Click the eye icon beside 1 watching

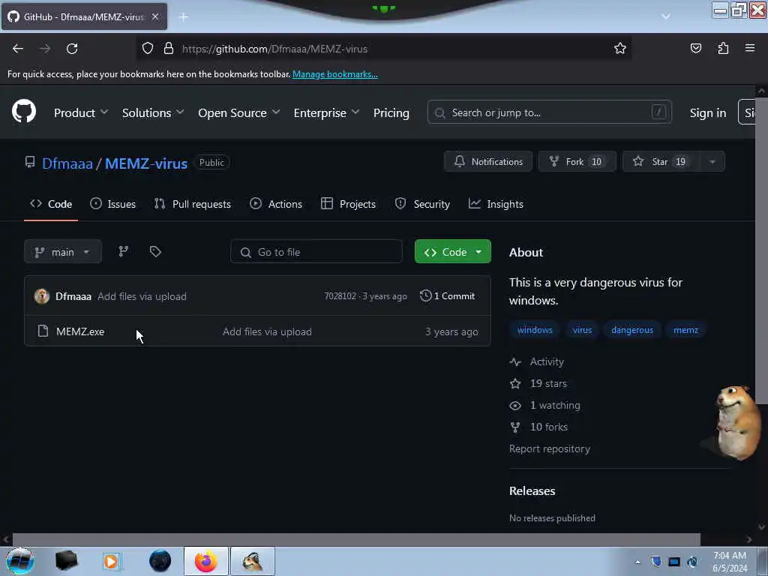(x=515, y=406)
